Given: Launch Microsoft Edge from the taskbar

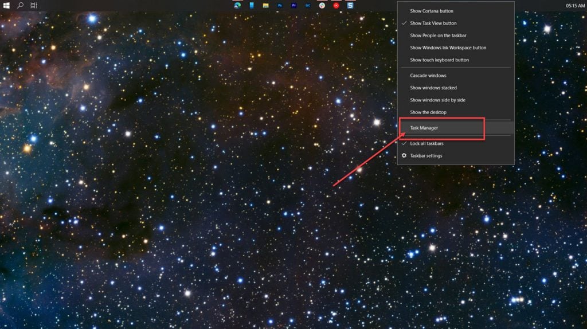Looking at the screenshot, I should [237, 5].
